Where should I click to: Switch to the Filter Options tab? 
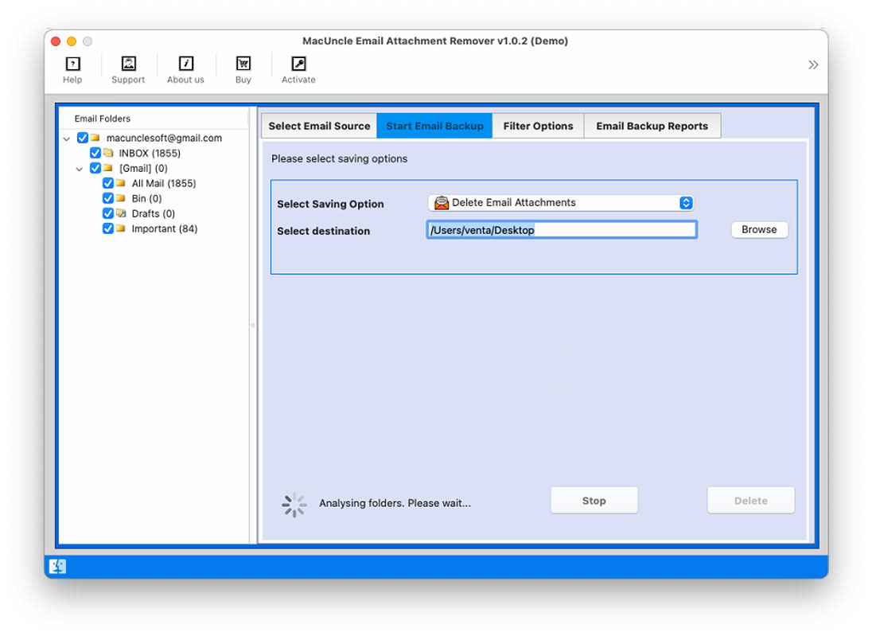pos(538,125)
